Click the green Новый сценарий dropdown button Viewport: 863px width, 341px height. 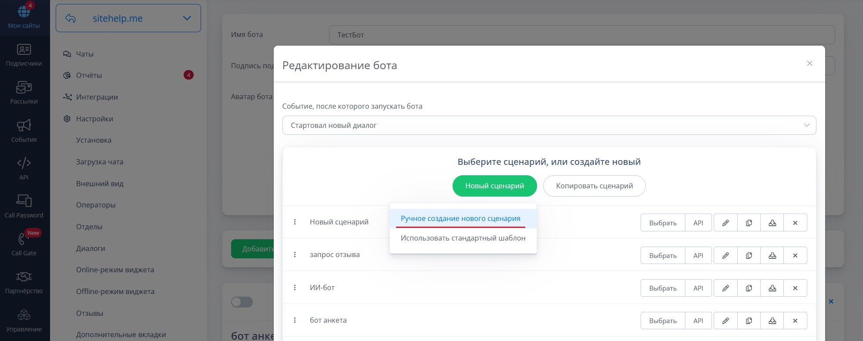point(495,186)
